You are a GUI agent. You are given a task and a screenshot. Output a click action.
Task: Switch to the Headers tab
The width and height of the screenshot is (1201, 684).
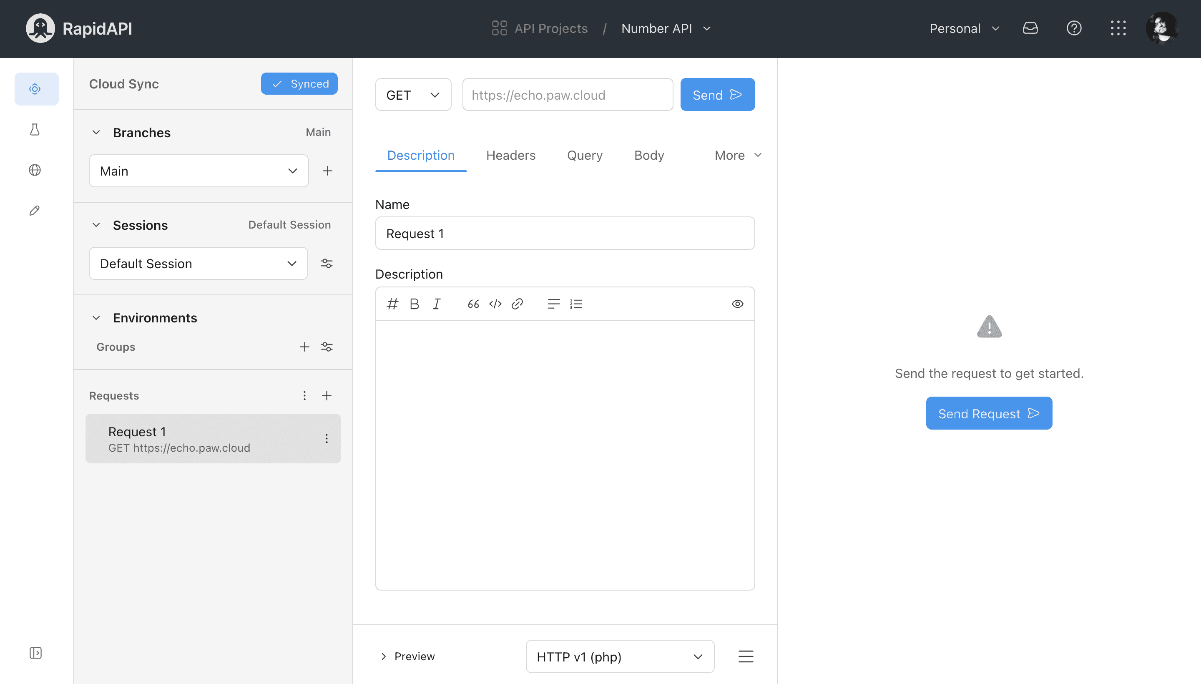(510, 155)
